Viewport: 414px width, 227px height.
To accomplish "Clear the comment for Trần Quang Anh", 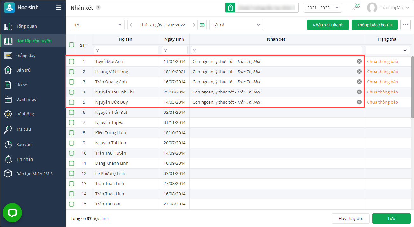I will coord(359,82).
